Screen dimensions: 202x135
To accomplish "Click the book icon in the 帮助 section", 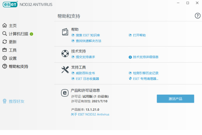I will pos(65,32).
